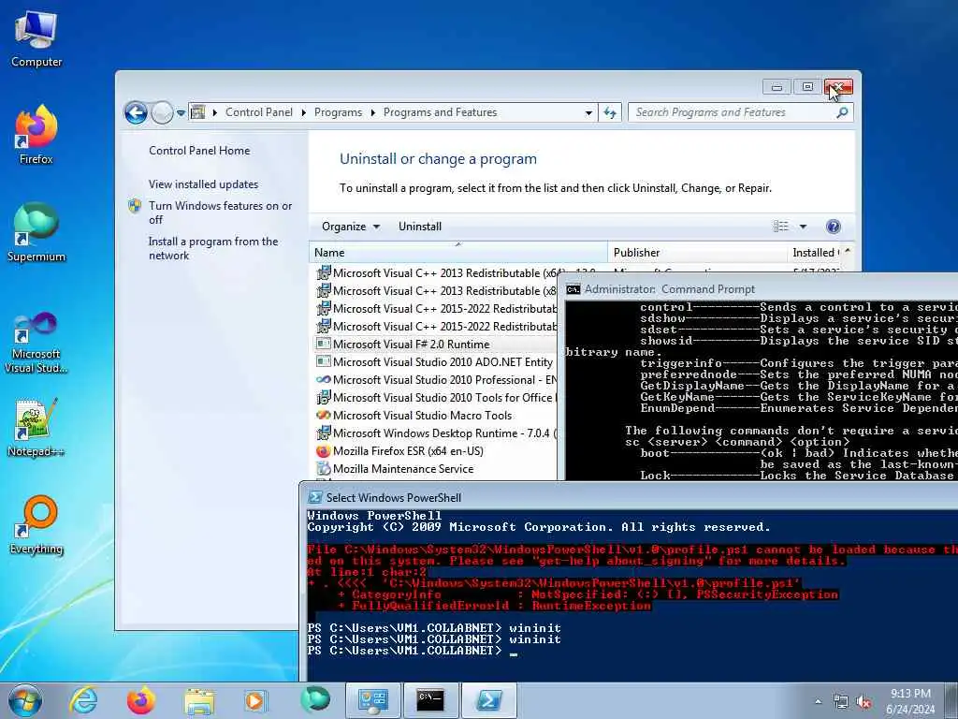This screenshot has width=958, height=719.
Task: Click the Select Windows PowerShell title bar
Action: tap(630, 498)
